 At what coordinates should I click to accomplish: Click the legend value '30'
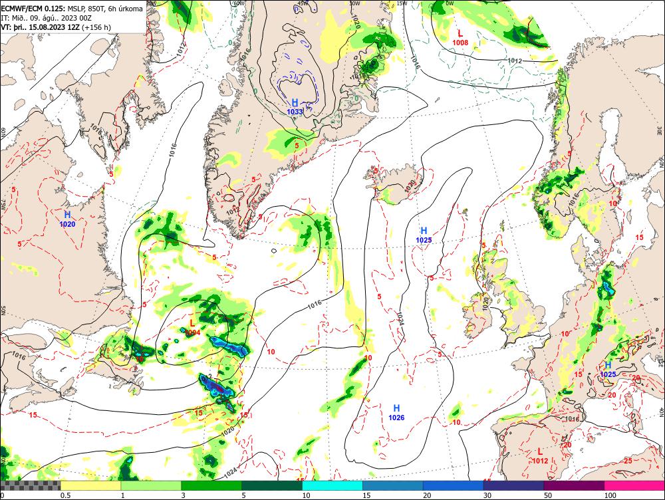pyautogui.click(x=487, y=495)
